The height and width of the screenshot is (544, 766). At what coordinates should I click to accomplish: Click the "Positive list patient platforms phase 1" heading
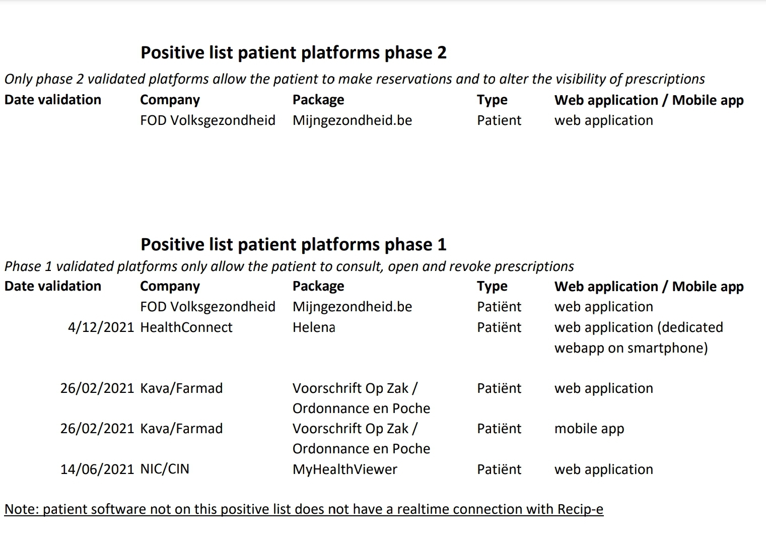(293, 245)
